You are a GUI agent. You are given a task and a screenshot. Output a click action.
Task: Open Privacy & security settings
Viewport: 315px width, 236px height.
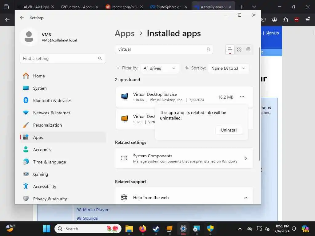tap(63, 199)
